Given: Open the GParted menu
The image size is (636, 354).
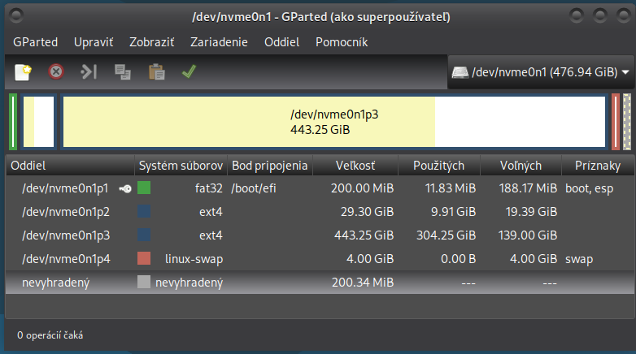Looking at the screenshot, I should [x=36, y=42].
